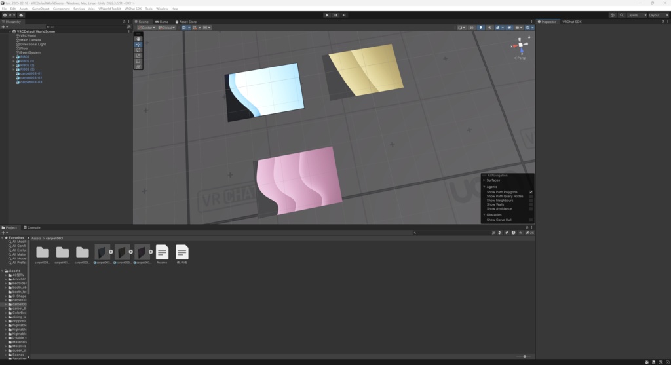Select Main Camera in Hierarchy
This screenshot has width=671, height=365.
coord(30,40)
